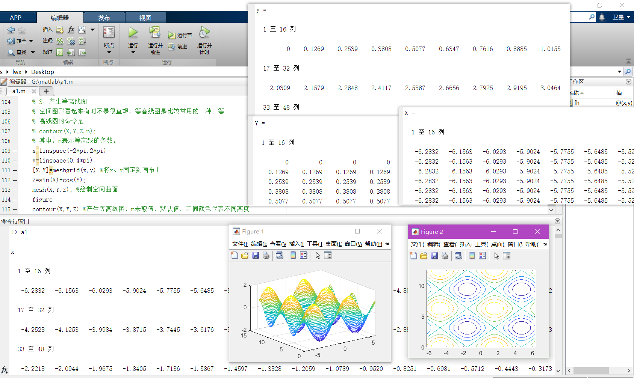Expand the 断点 dropdown arrow
Image resolution: width=634 pixels, height=378 pixels.
pos(109,52)
